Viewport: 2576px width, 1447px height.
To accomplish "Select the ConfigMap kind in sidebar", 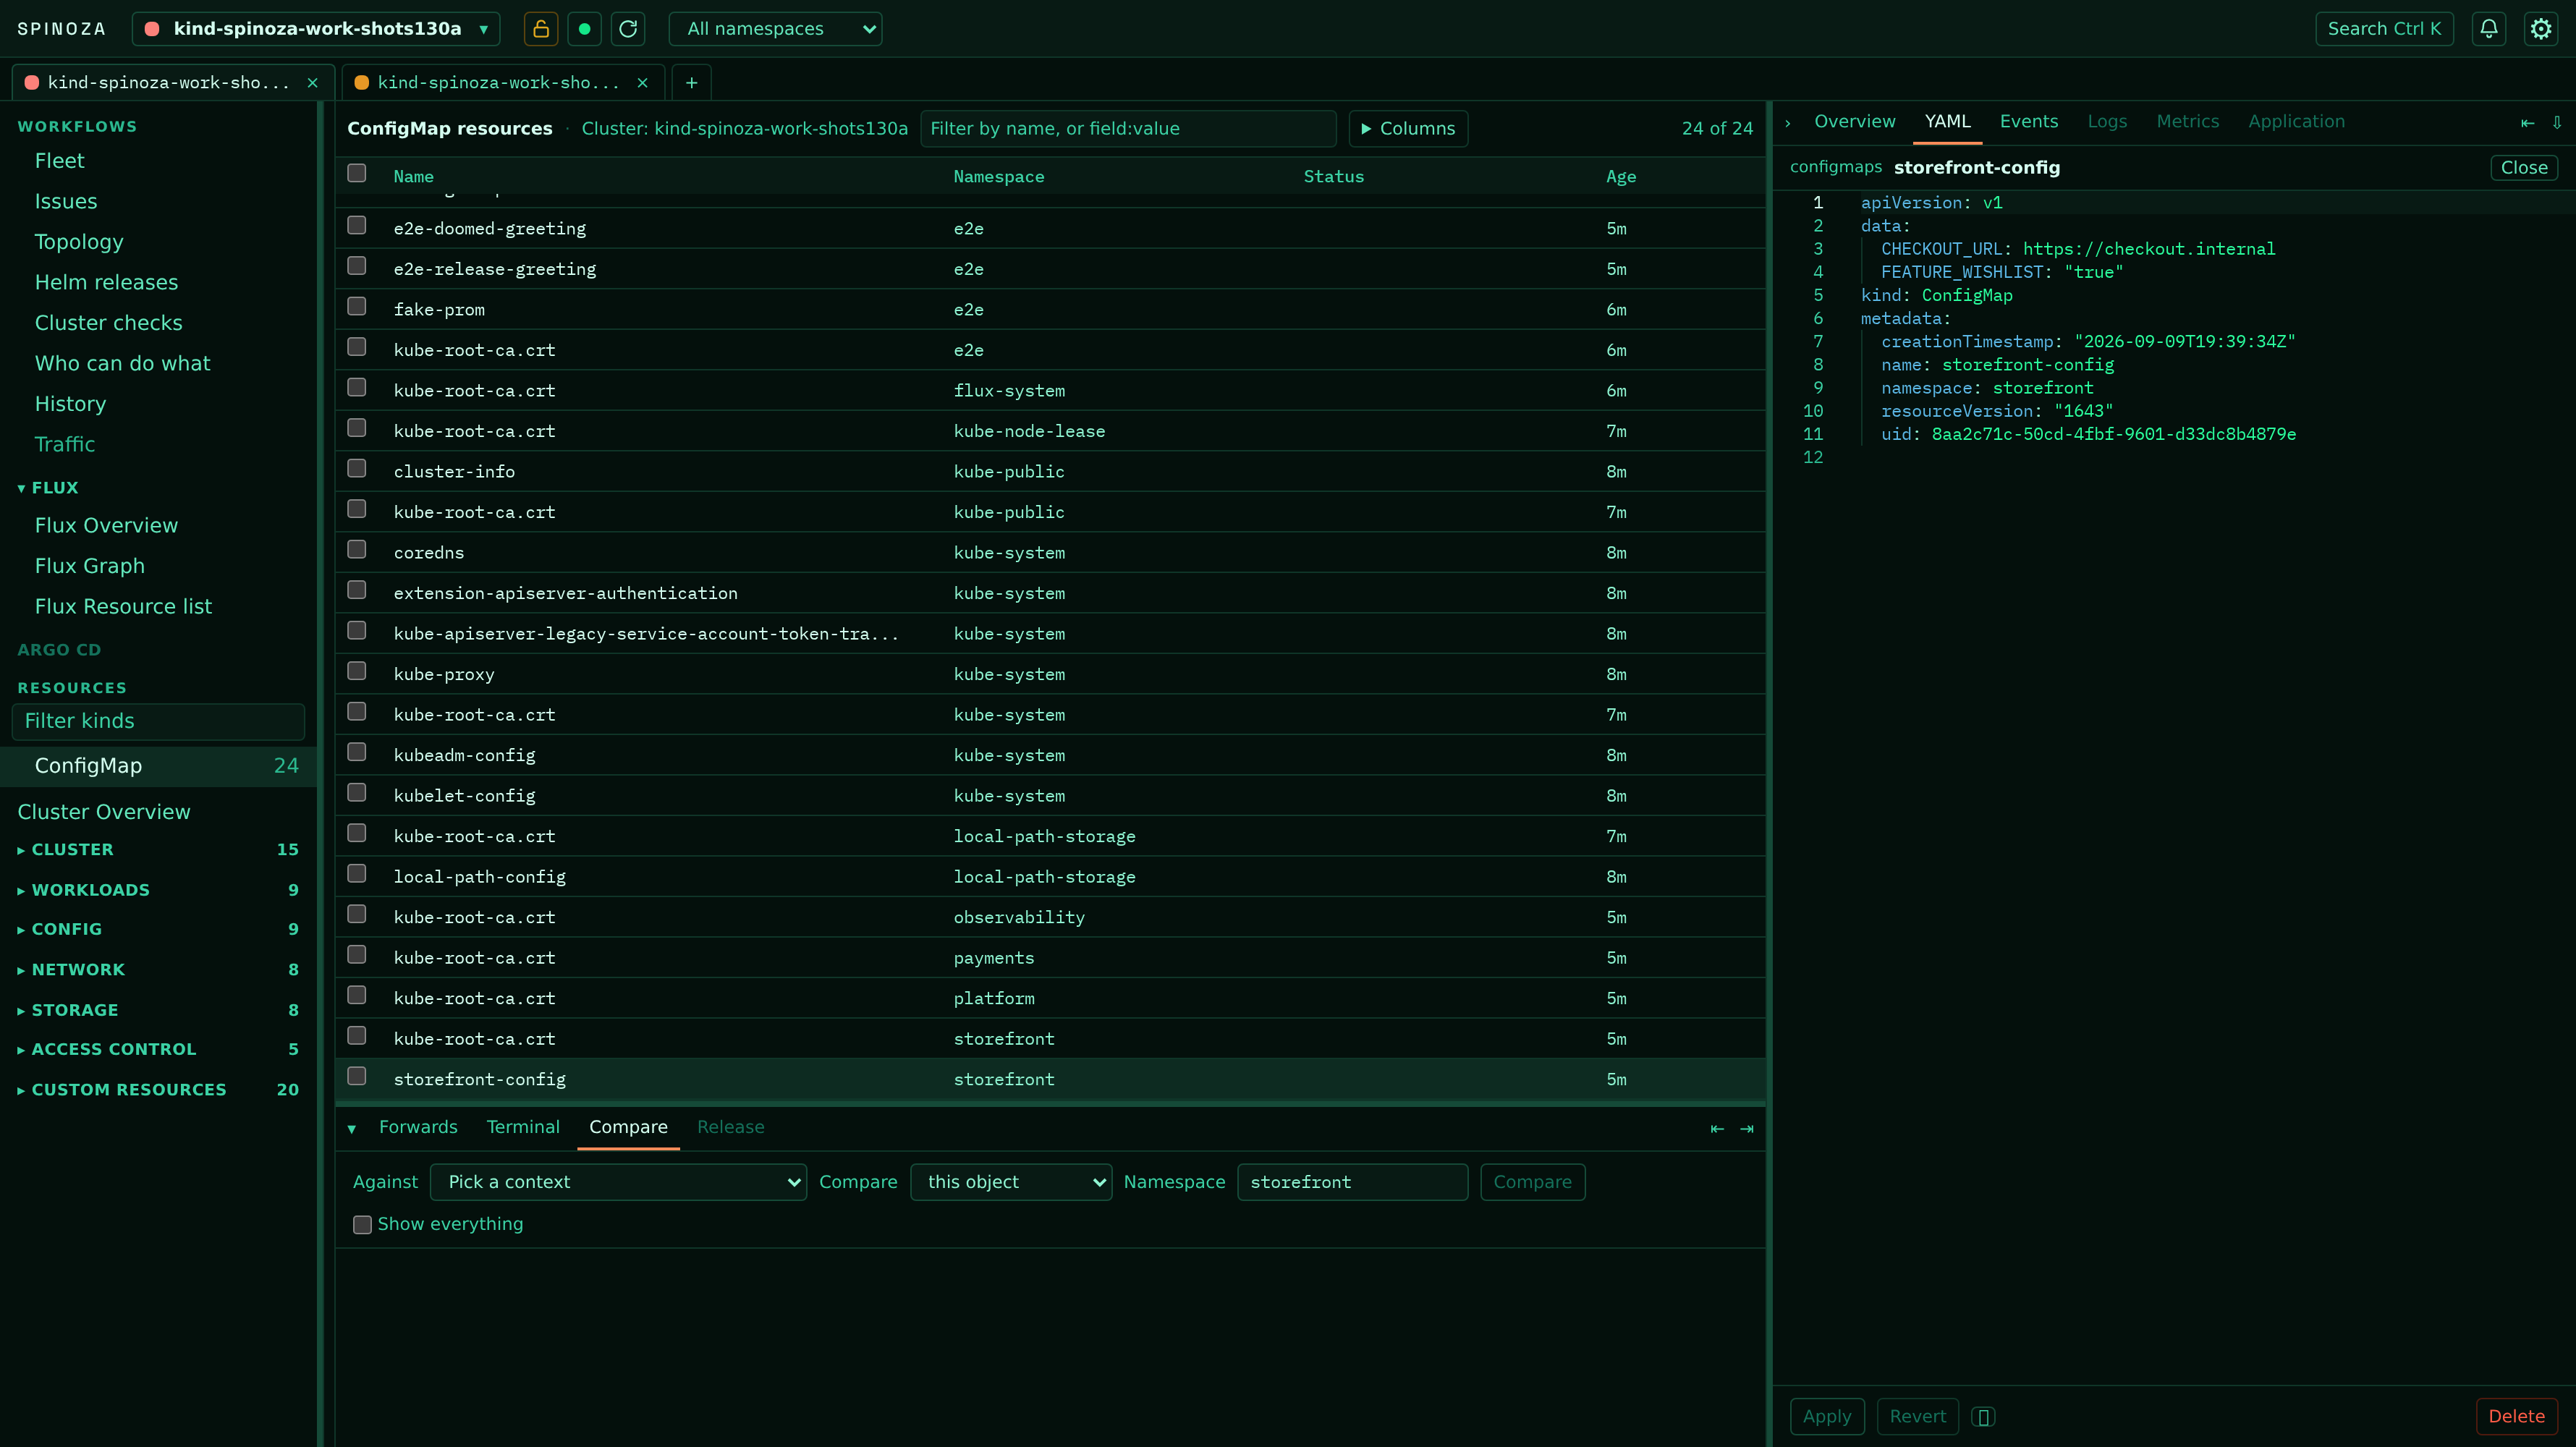I will click(x=158, y=767).
